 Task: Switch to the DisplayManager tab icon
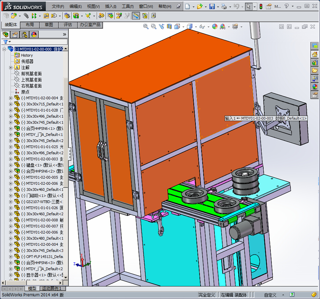tap(34, 35)
